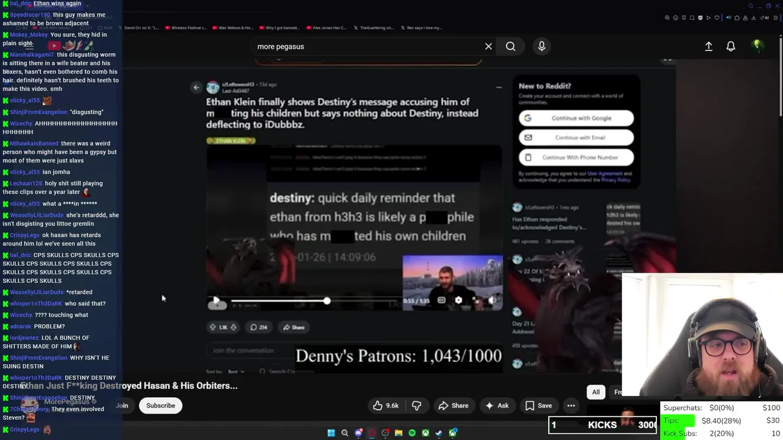Viewport: 783px width, 440px height.
Task: Open the Reddit clip settings gear
Action: [458, 300]
